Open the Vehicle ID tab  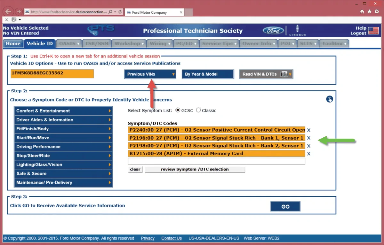[40, 43]
